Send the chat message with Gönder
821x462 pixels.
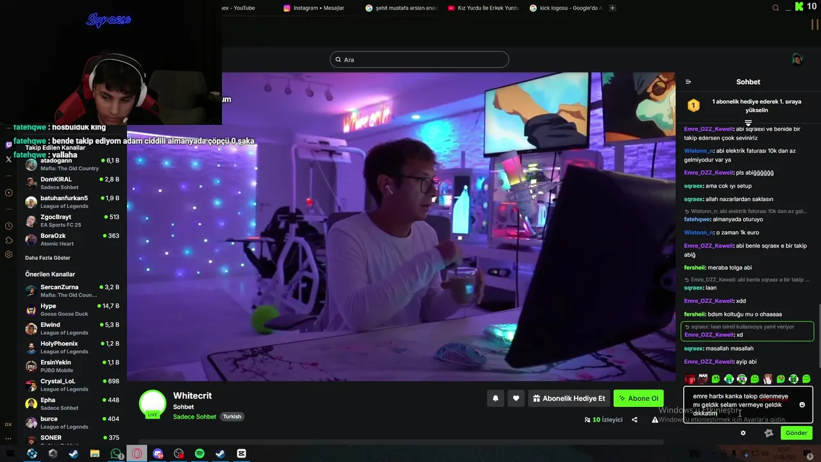click(x=797, y=433)
